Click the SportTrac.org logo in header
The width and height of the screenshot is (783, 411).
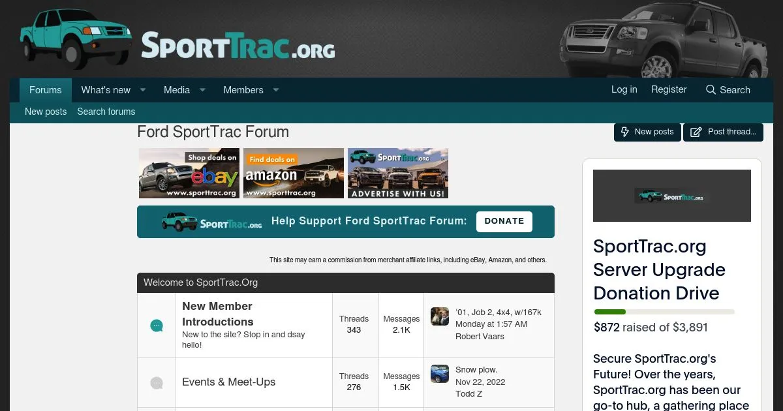tap(238, 46)
